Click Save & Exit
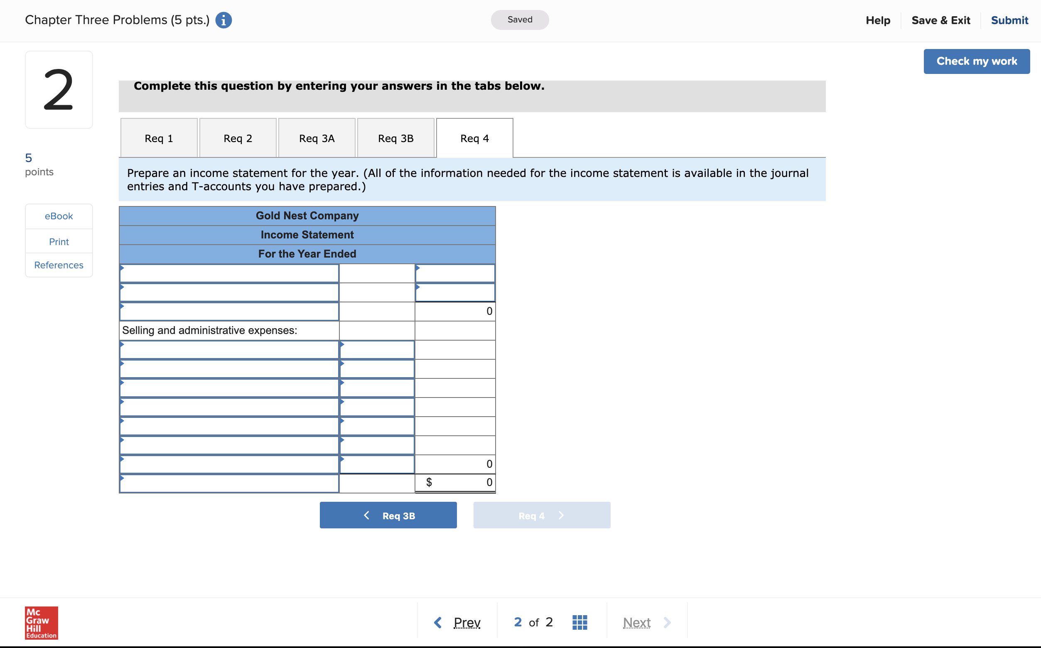The width and height of the screenshot is (1041, 648). pos(941,20)
